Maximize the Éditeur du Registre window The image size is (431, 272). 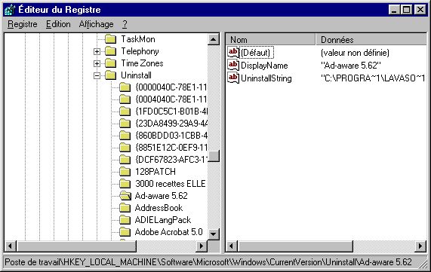pyautogui.click(x=407, y=10)
